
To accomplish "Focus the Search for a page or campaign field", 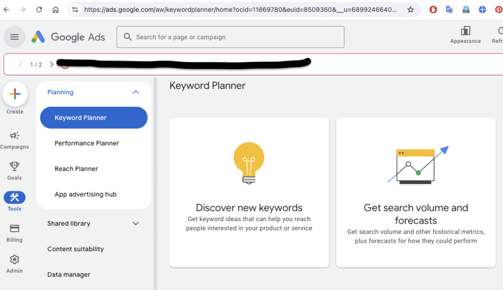I will [x=230, y=37].
